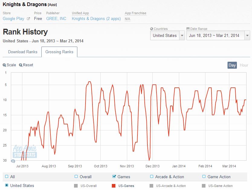Click the N/A app franchise value

128,19
